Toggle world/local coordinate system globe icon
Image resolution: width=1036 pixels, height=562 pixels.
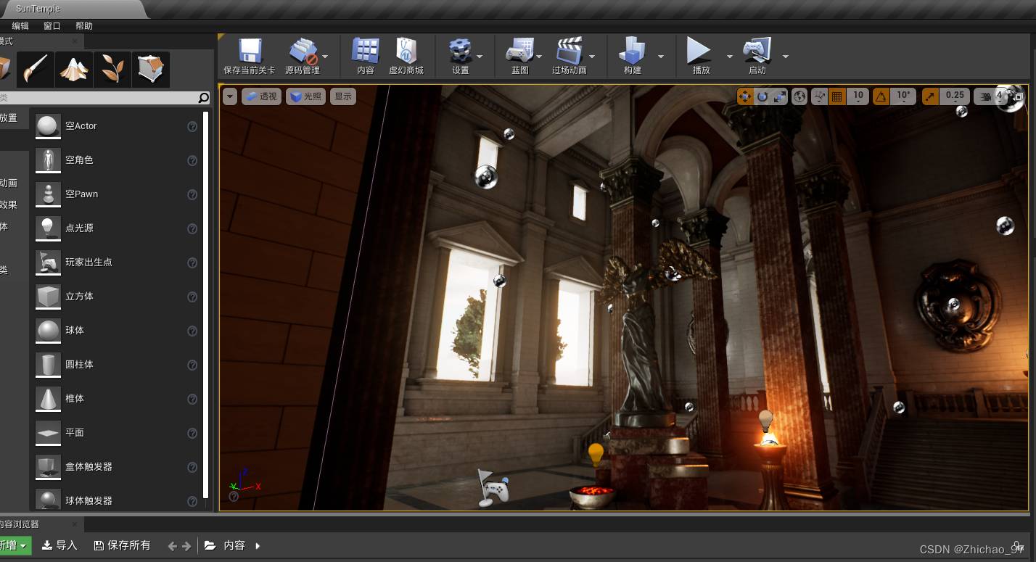click(799, 96)
